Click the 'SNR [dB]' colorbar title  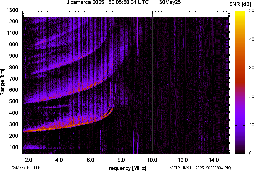(240, 4)
